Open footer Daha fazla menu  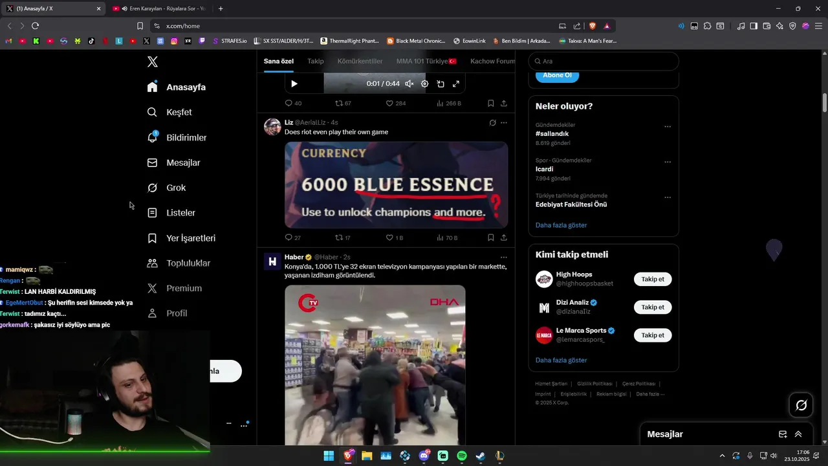coord(649,394)
